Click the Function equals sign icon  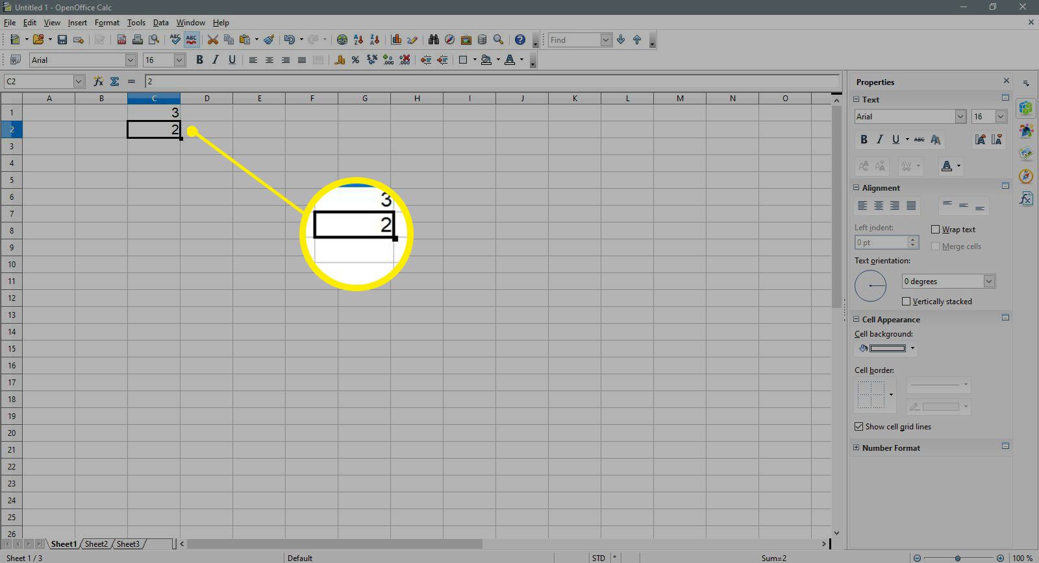pyautogui.click(x=132, y=81)
